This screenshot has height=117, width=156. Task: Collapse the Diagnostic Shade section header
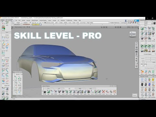point(148,76)
